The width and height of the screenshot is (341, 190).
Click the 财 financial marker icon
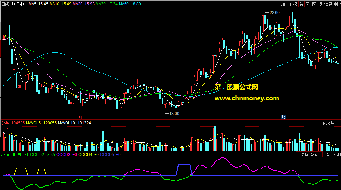[x=283, y=117]
